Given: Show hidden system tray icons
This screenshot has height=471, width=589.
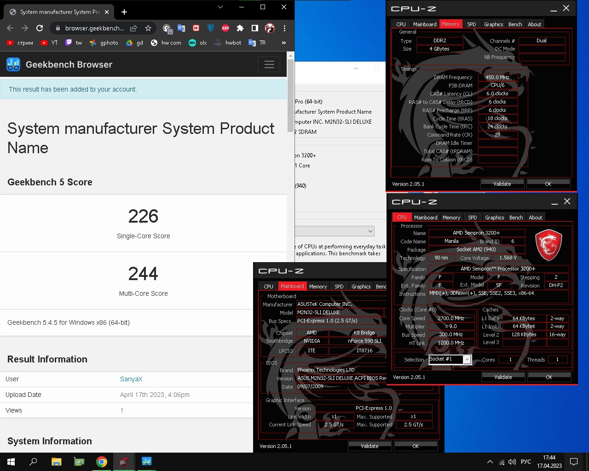Looking at the screenshot, I should click(x=490, y=462).
